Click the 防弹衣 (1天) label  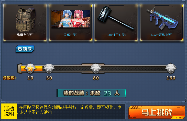25,35
